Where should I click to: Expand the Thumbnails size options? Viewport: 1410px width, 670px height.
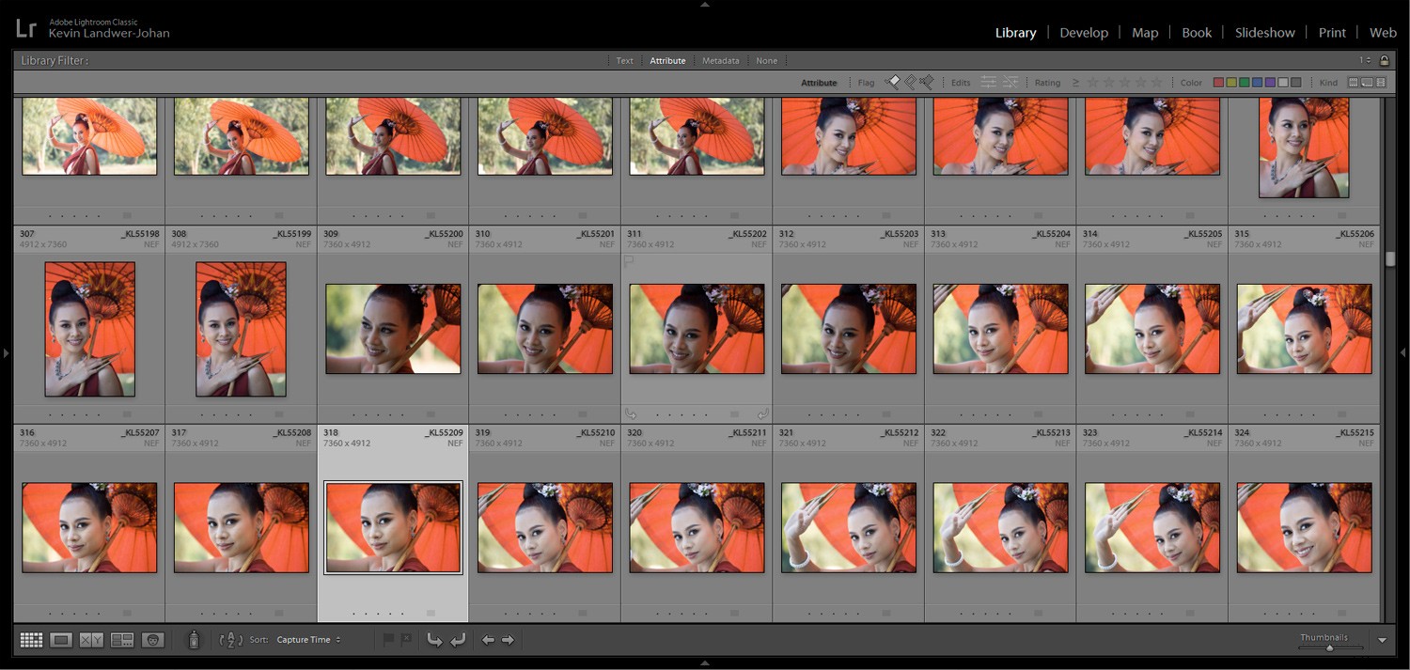(1382, 640)
